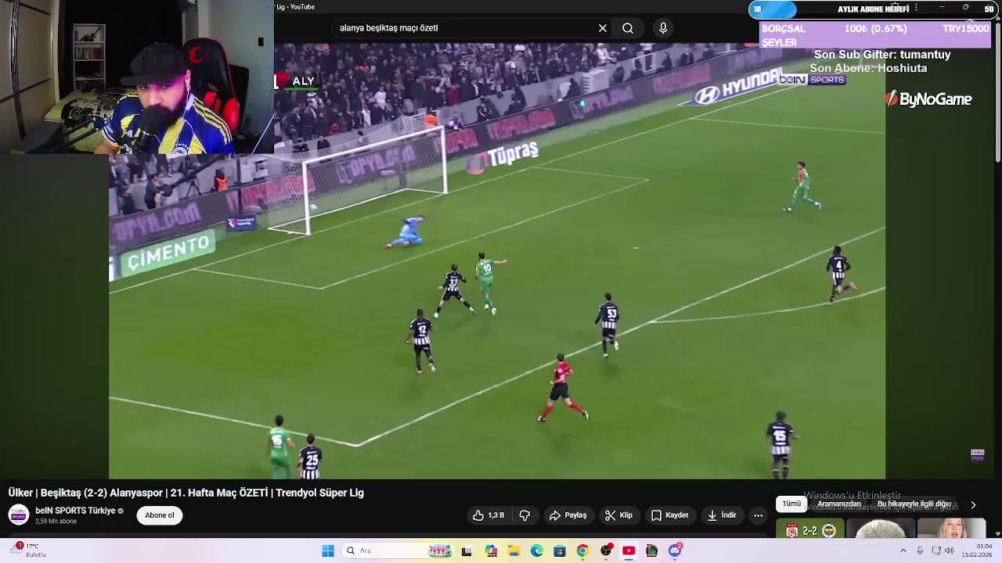Open more actions three-dot menu
The width and height of the screenshot is (1002, 563).
coord(758,515)
